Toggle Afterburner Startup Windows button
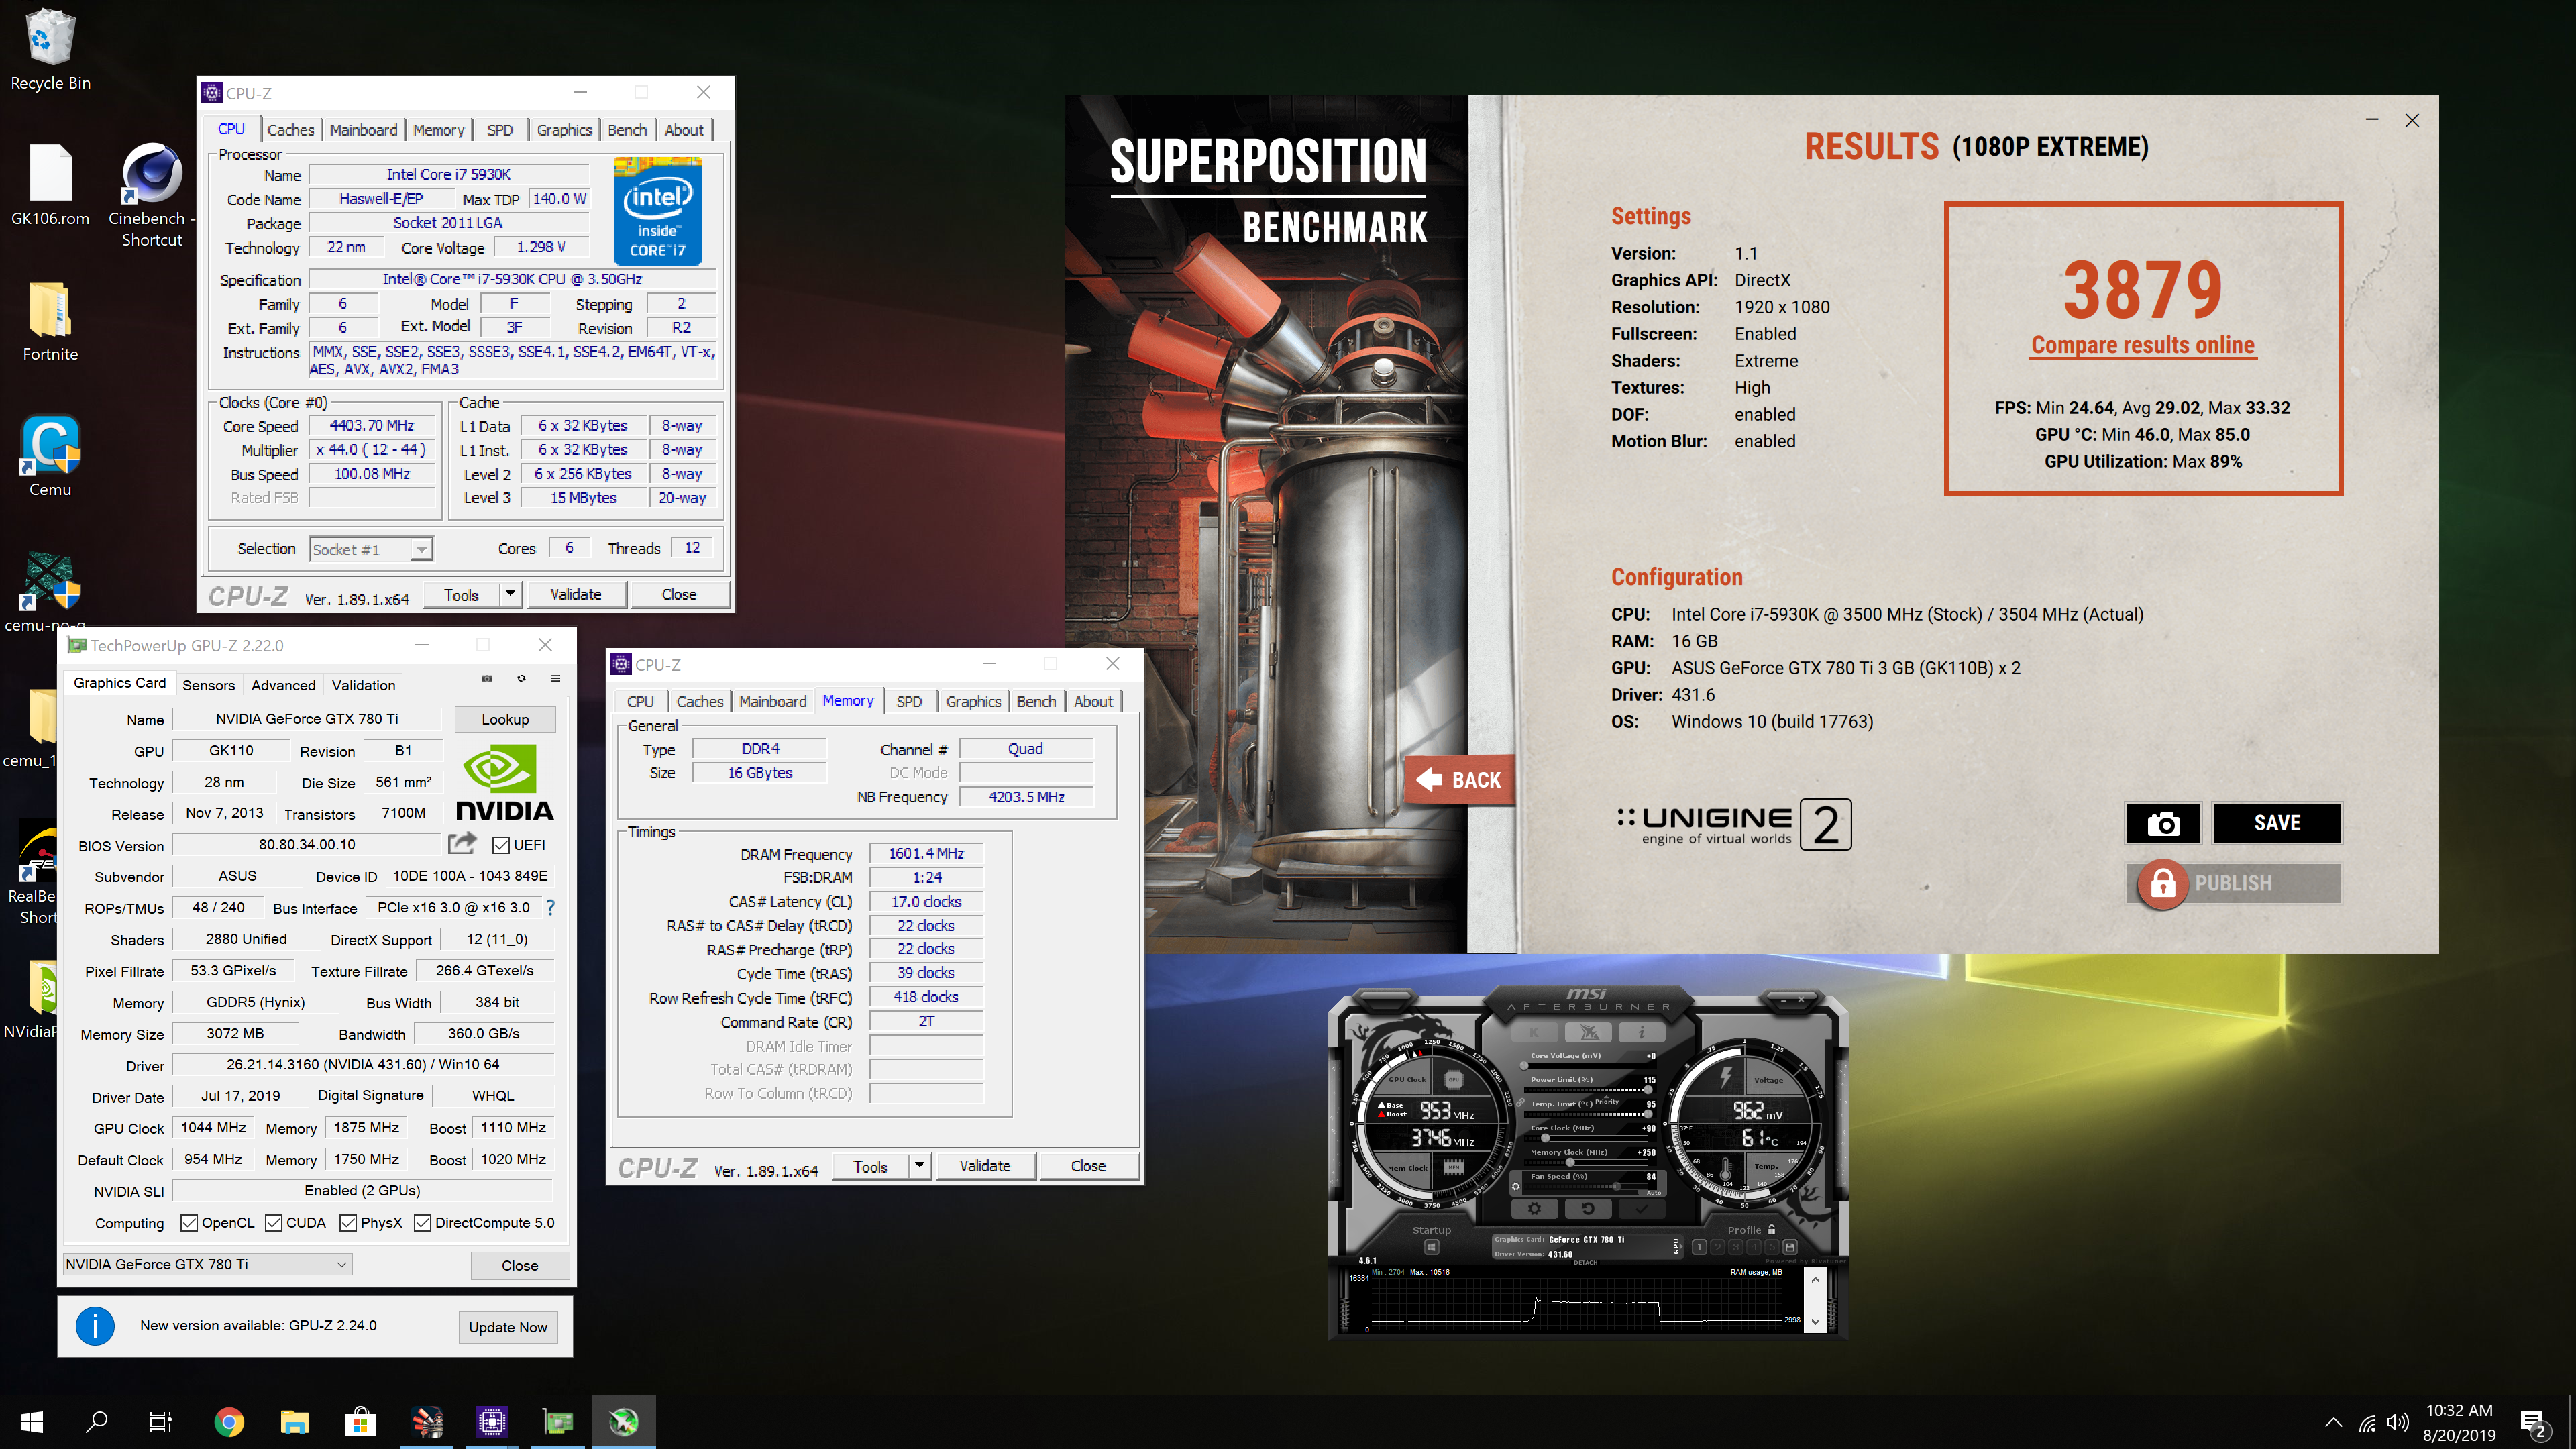The image size is (2576, 1449). (x=1432, y=1247)
